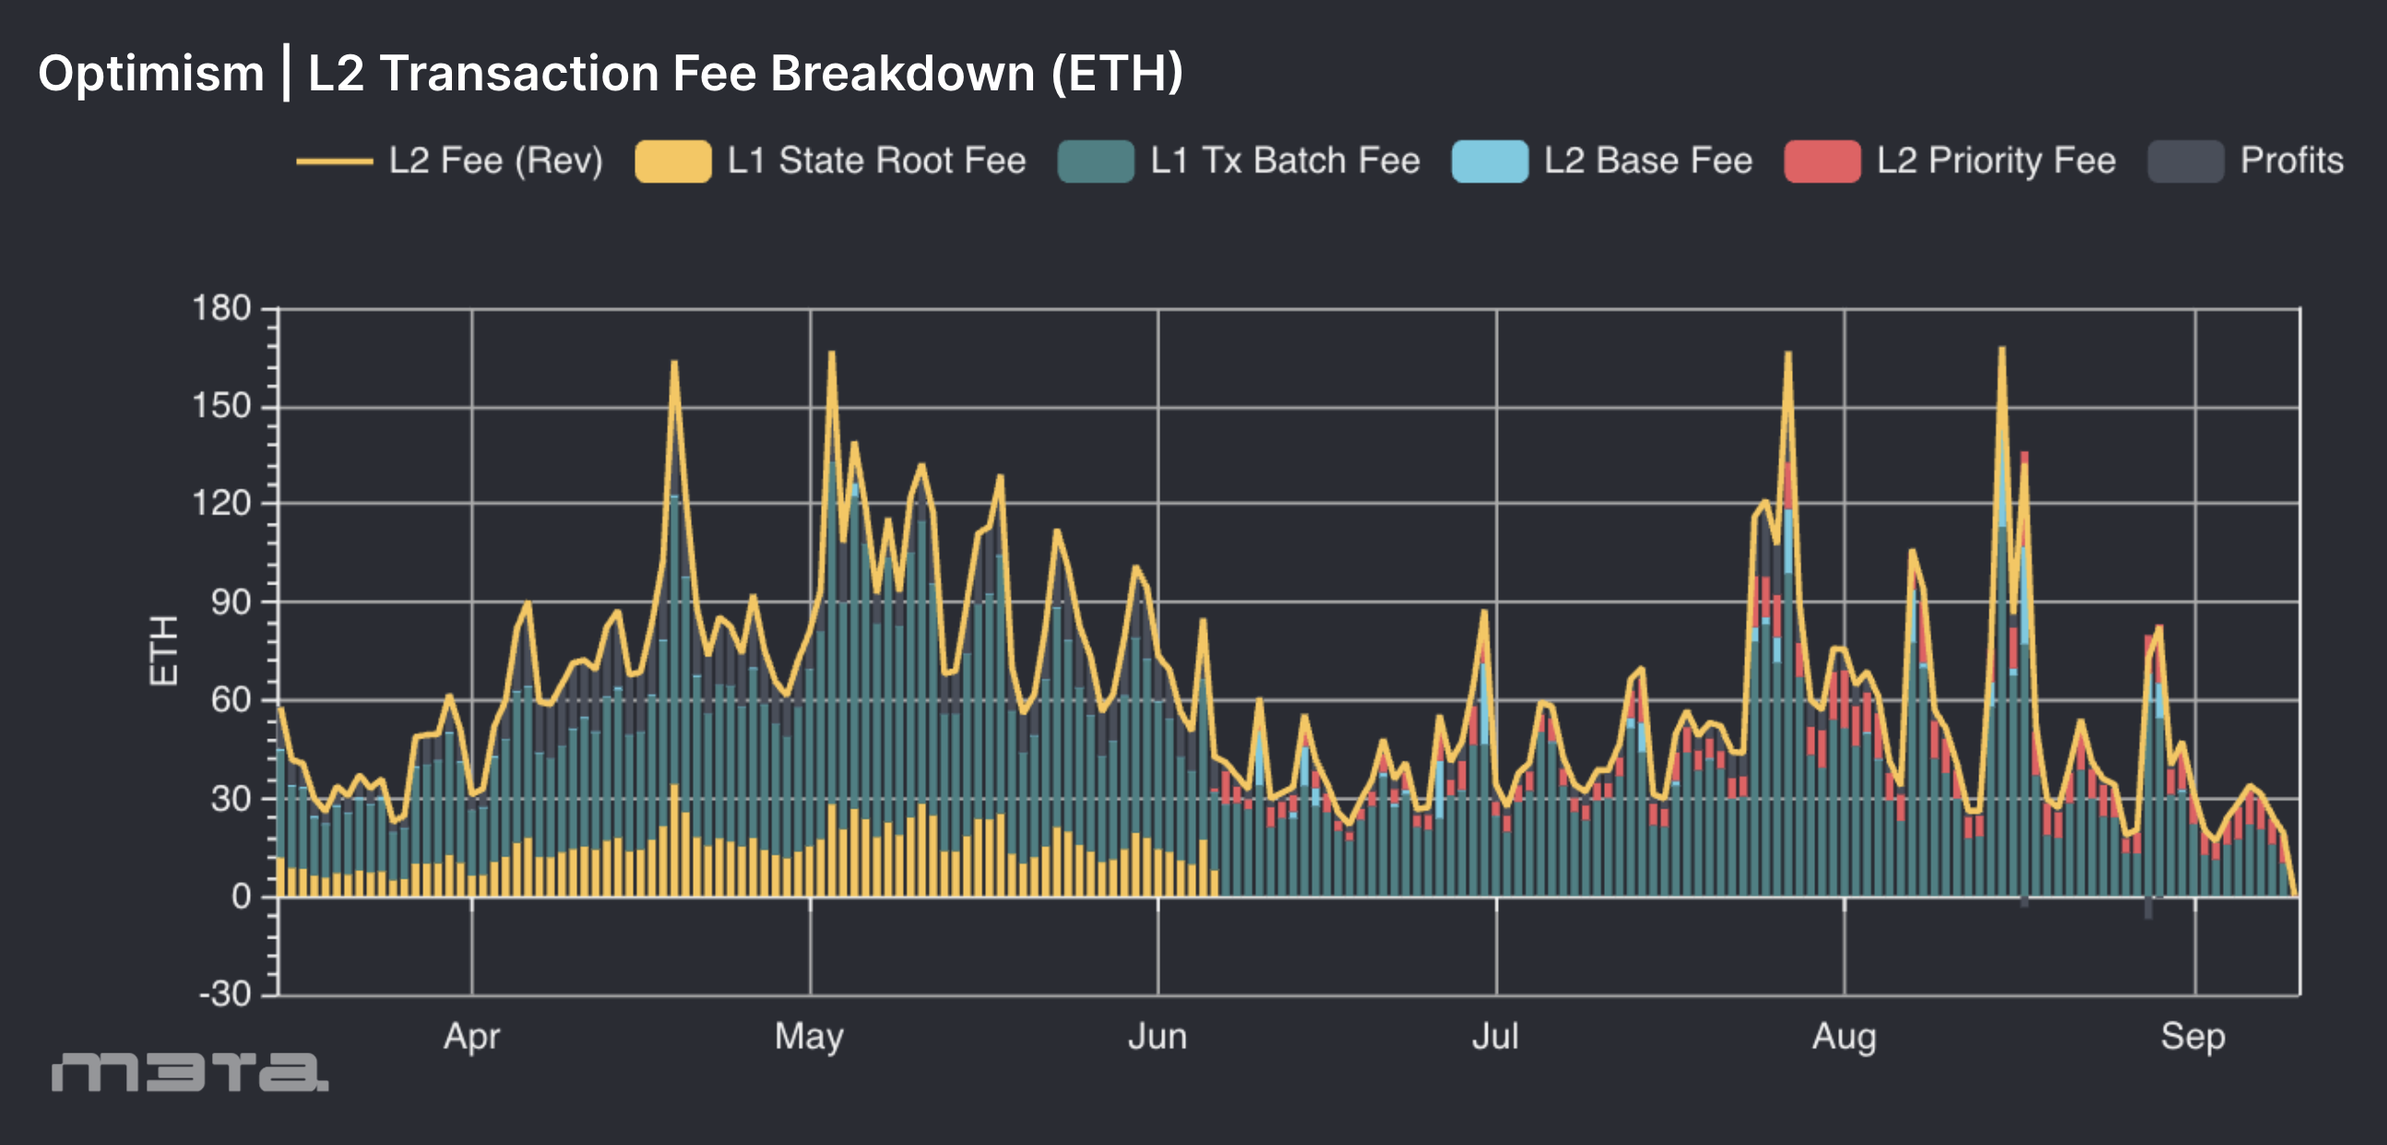Click the 180 value on the y-axis
This screenshot has height=1145, width=2387.
[x=221, y=309]
